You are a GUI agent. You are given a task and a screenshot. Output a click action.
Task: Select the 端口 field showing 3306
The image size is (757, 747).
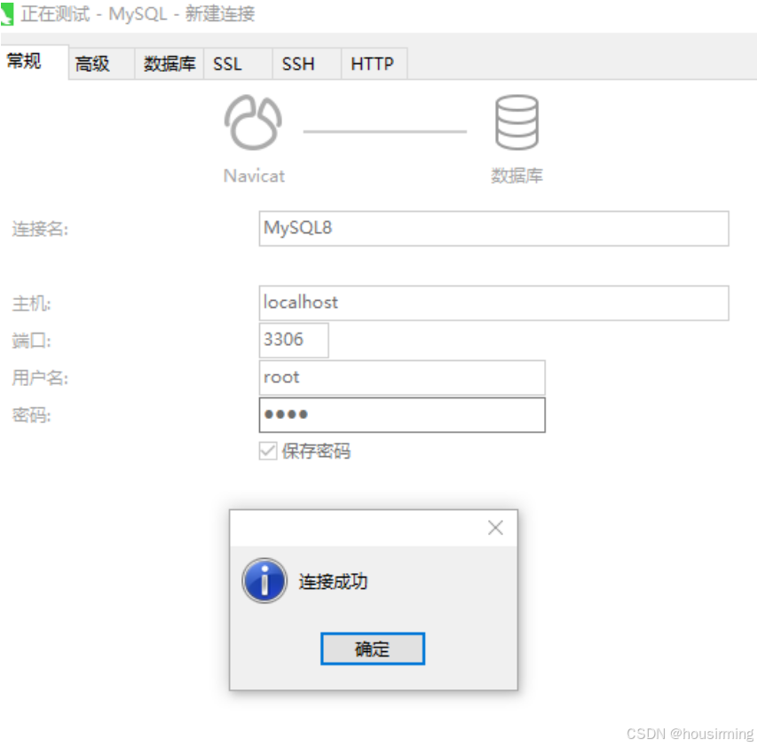(293, 340)
